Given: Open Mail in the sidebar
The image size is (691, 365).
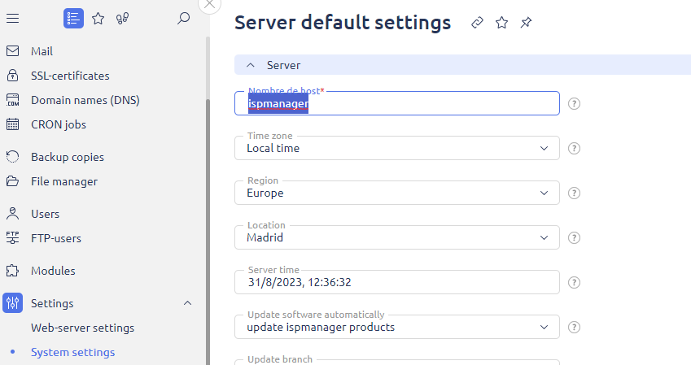Looking at the screenshot, I should (x=42, y=51).
